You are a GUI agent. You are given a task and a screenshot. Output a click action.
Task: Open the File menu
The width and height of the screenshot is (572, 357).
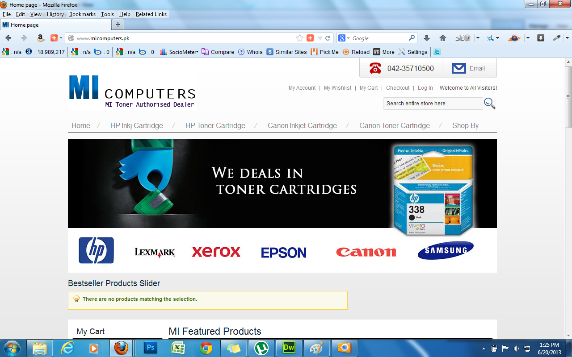tap(7, 14)
